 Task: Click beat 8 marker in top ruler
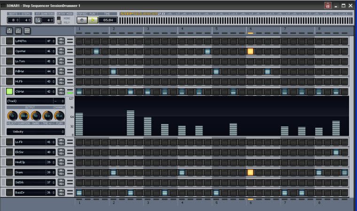319,29
